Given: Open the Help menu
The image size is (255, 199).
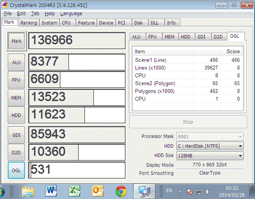Looking at the screenshot, I should point(50,14).
